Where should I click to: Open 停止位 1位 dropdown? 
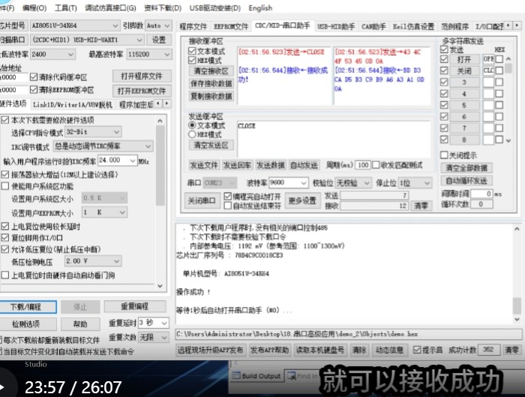[x=415, y=183]
